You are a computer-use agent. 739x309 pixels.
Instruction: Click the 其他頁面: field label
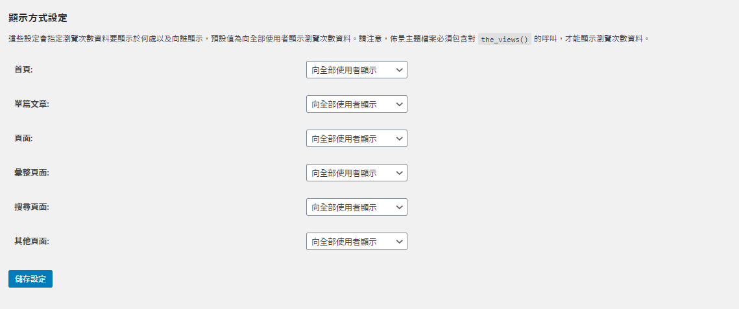point(32,241)
